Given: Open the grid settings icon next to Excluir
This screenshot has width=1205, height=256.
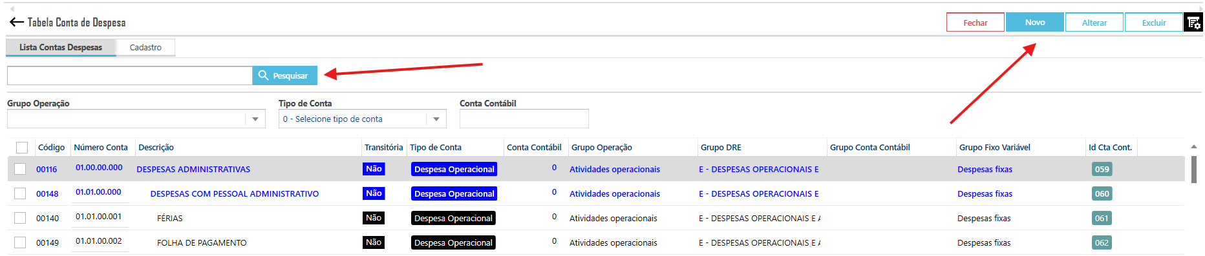Looking at the screenshot, I should pos(1193,23).
